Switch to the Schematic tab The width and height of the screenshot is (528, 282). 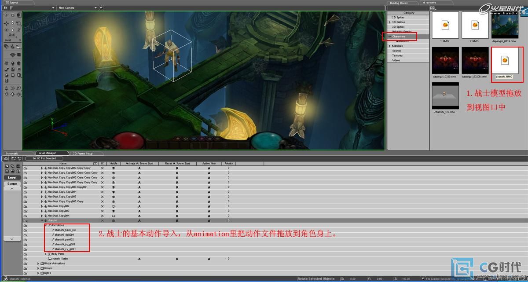pos(12,154)
